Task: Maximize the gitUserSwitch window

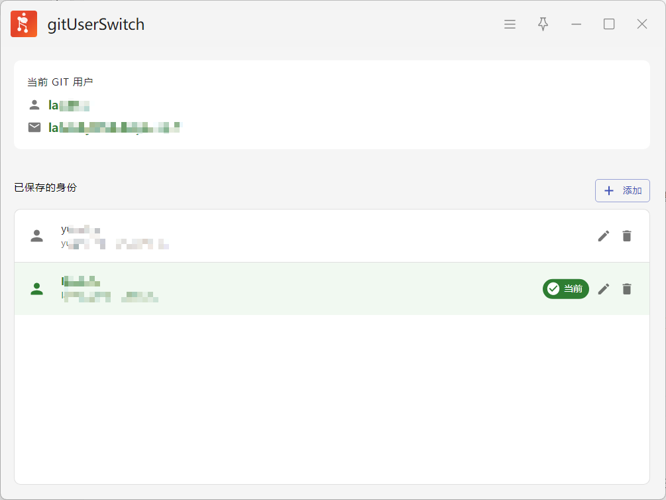Action: pyautogui.click(x=609, y=25)
